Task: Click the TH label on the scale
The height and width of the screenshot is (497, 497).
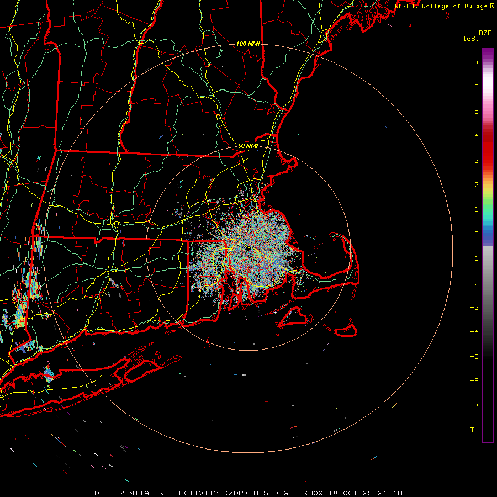Action: 474,430
